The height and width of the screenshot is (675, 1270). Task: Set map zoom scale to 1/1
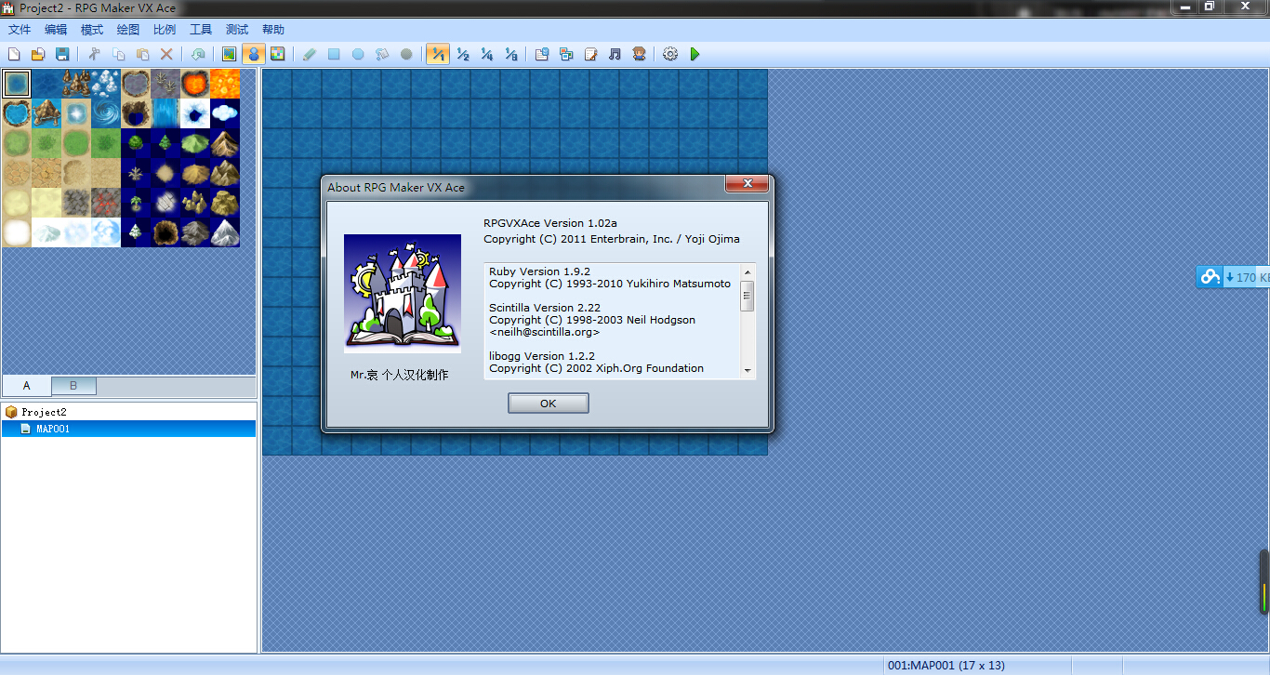pyautogui.click(x=438, y=55)
